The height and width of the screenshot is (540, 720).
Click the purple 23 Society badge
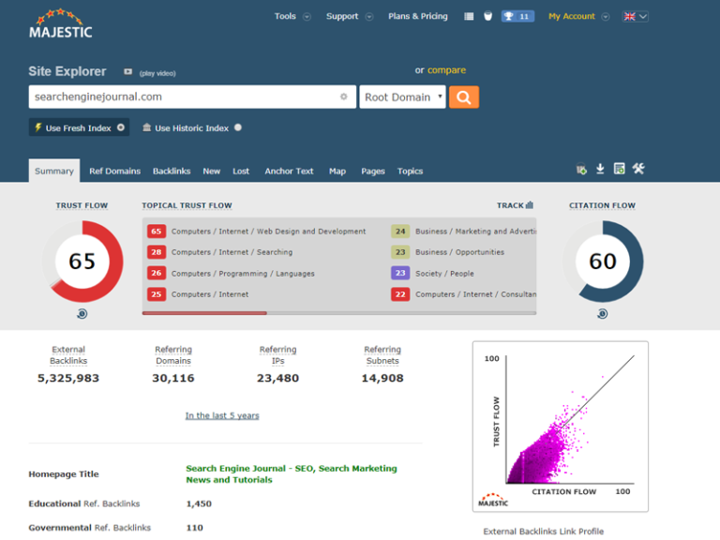point(400,273)
